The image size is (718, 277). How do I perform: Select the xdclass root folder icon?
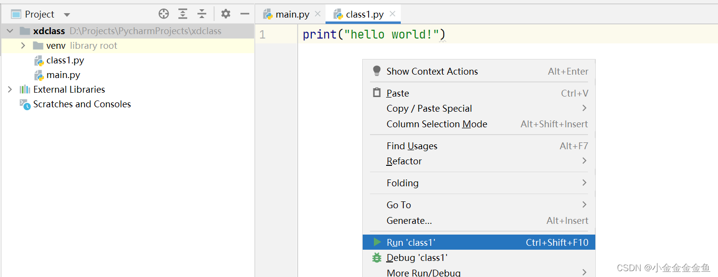click(25, 31)
